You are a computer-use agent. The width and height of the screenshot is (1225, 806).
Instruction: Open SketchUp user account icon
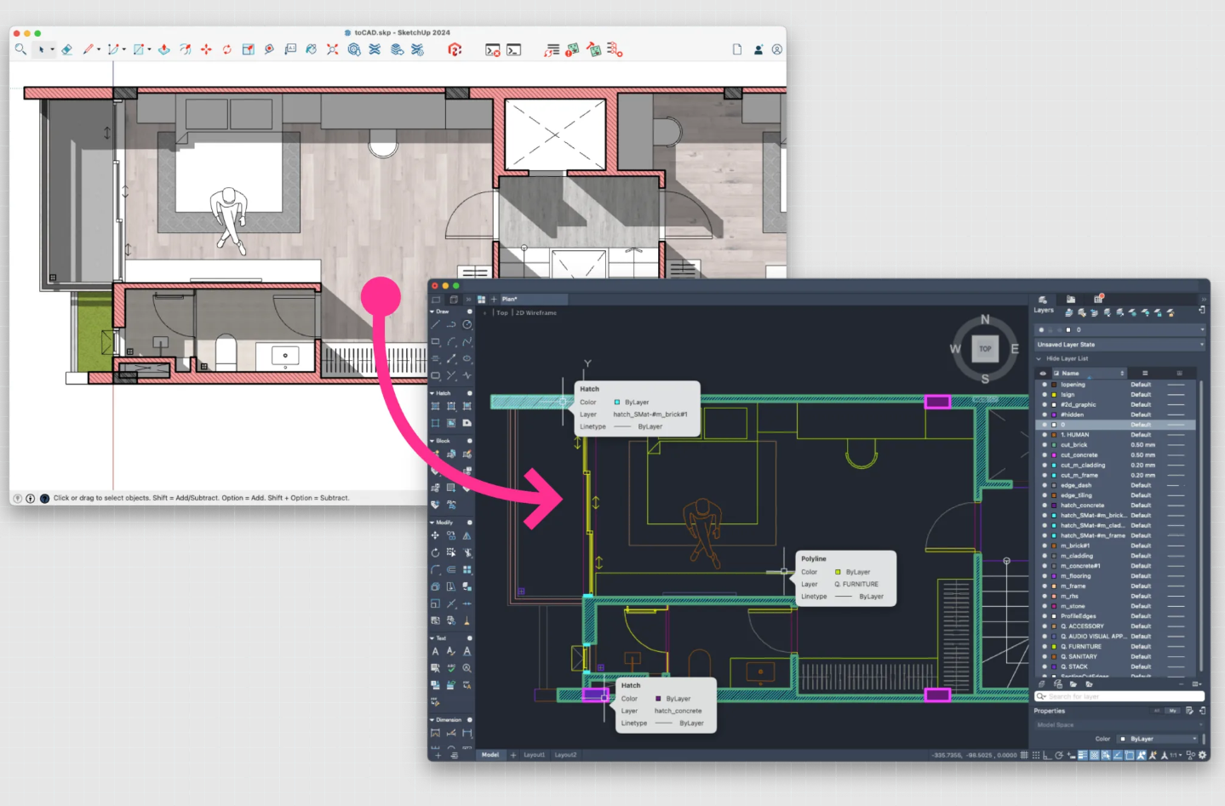coord(776,50)
